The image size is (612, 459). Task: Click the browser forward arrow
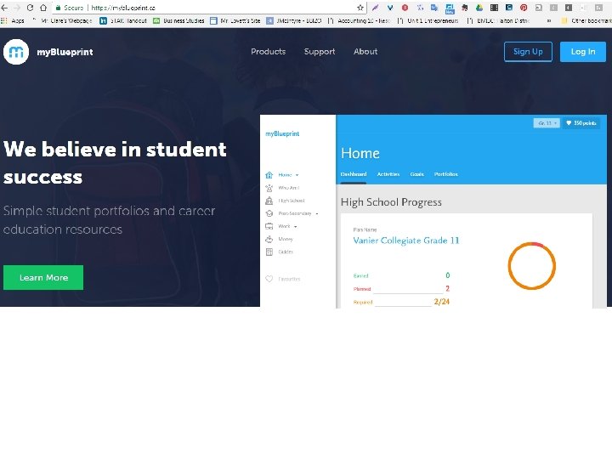[x=16, y=8]
